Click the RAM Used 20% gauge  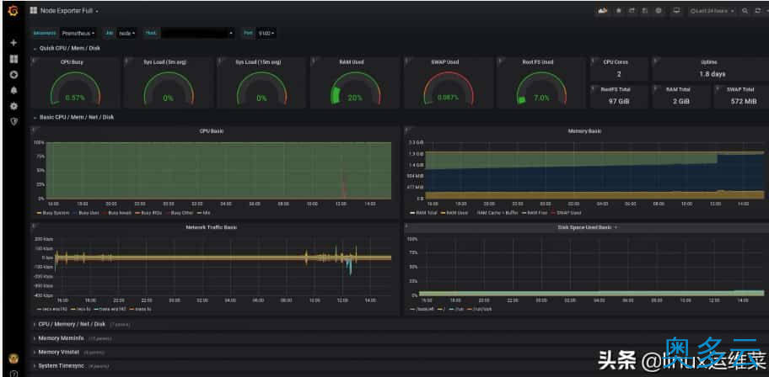tap(355, 90)
